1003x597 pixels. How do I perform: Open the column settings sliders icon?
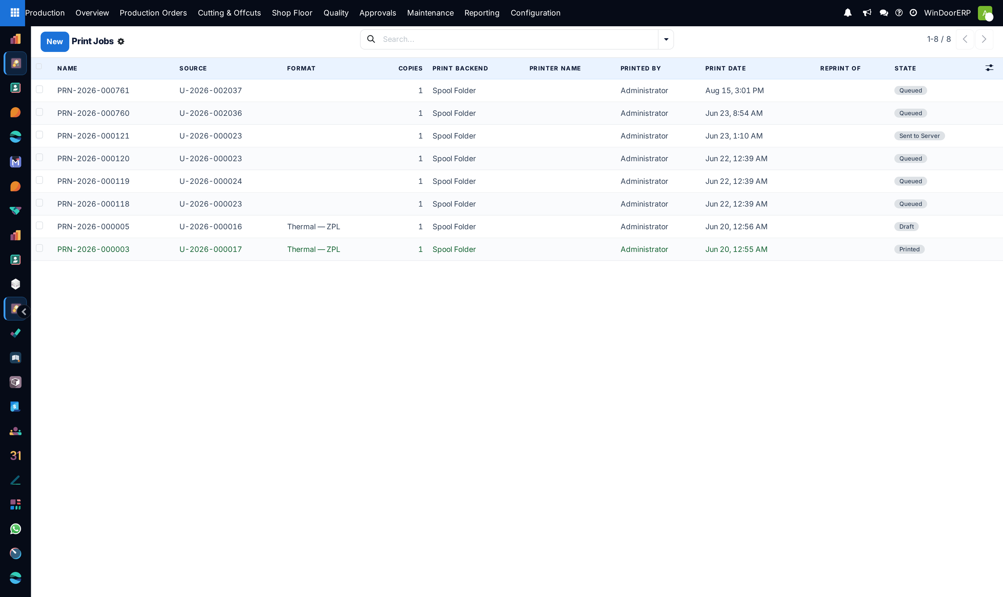pos(989,68)
